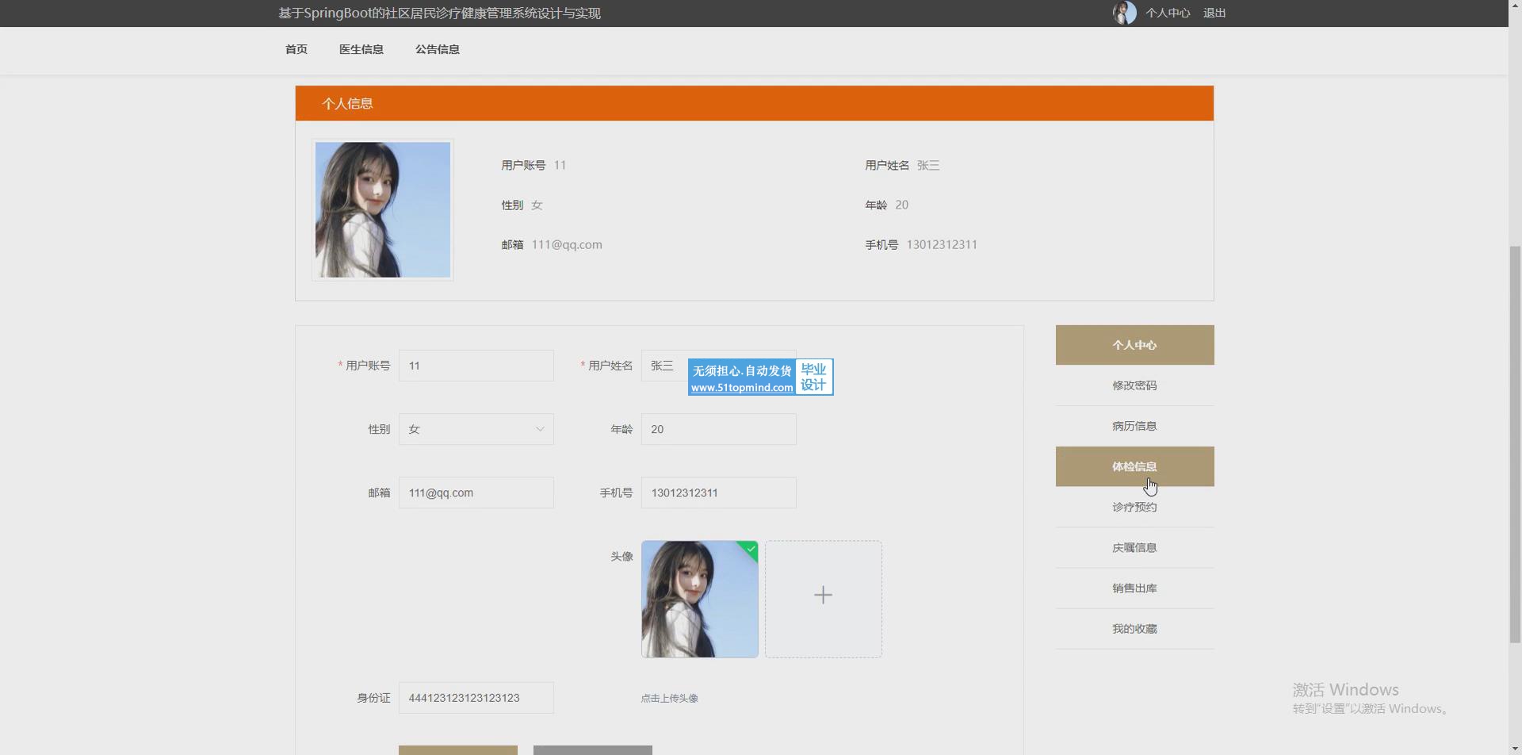Click 点击上传头像 hint text

click(670, 699)
